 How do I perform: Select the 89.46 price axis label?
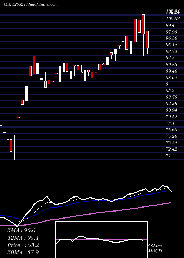click(172, 71)
